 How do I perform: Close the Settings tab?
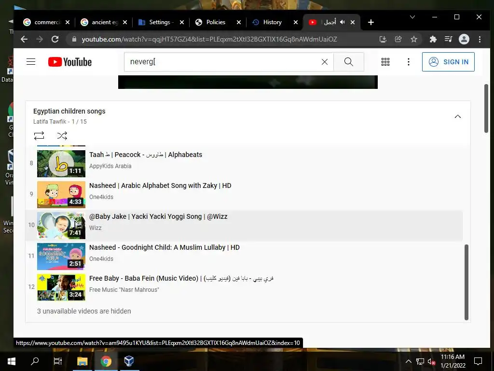click(182, 22)
